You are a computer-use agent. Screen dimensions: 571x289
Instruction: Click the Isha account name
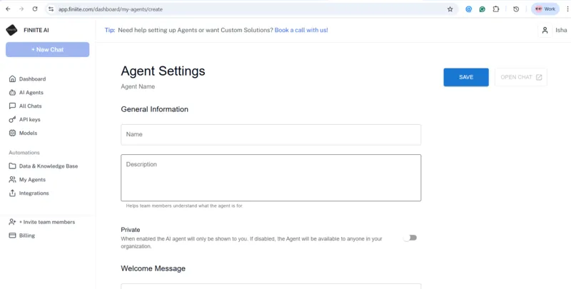coord(561,30)
